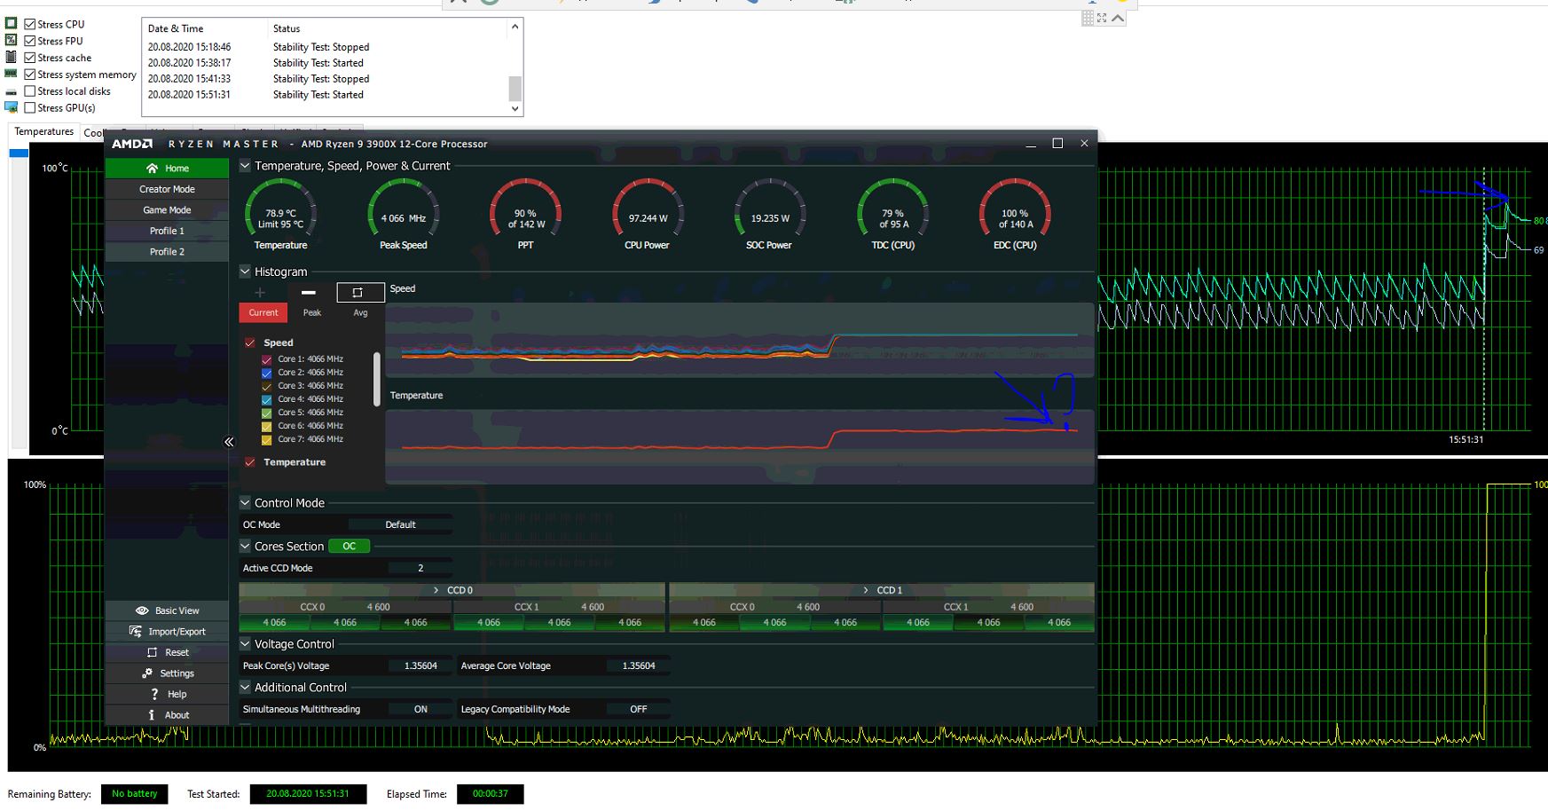Screen dimensions: 1548x811
Task: Collapse the Cores Section
Action: pos(246,547)
